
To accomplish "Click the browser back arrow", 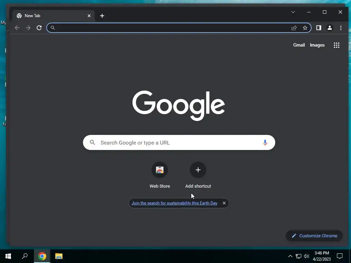I will [x=17, y=28].
